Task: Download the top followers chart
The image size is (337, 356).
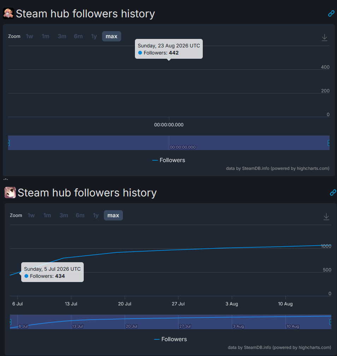Action: [x=325, y=38]
